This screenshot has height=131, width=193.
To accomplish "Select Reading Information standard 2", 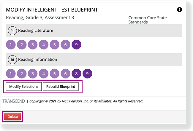I will 22,74.
